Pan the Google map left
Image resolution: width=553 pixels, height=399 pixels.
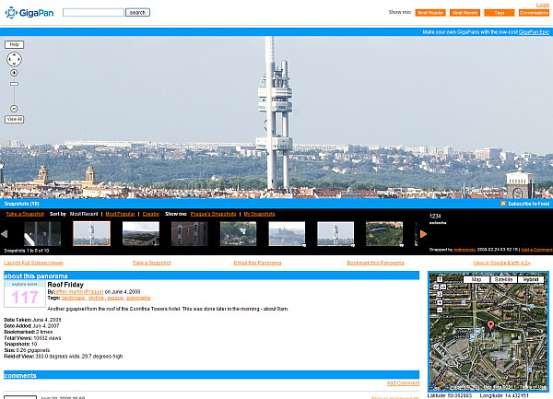click(x=436, y=287)
